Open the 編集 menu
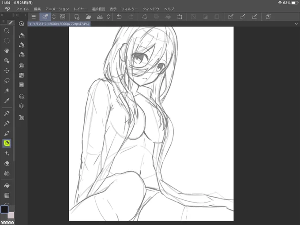Viewport: 300px width, 225px height. pyautogui.click(x=37, y=9)
